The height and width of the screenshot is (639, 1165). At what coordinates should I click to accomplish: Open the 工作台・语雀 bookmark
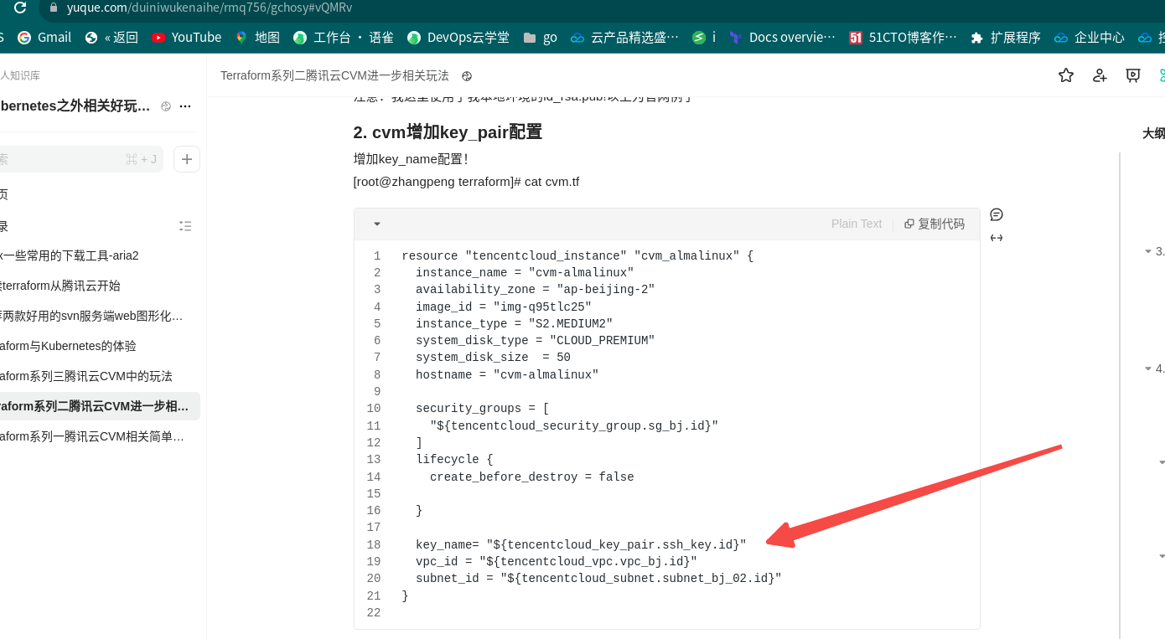tap(343, 37)
